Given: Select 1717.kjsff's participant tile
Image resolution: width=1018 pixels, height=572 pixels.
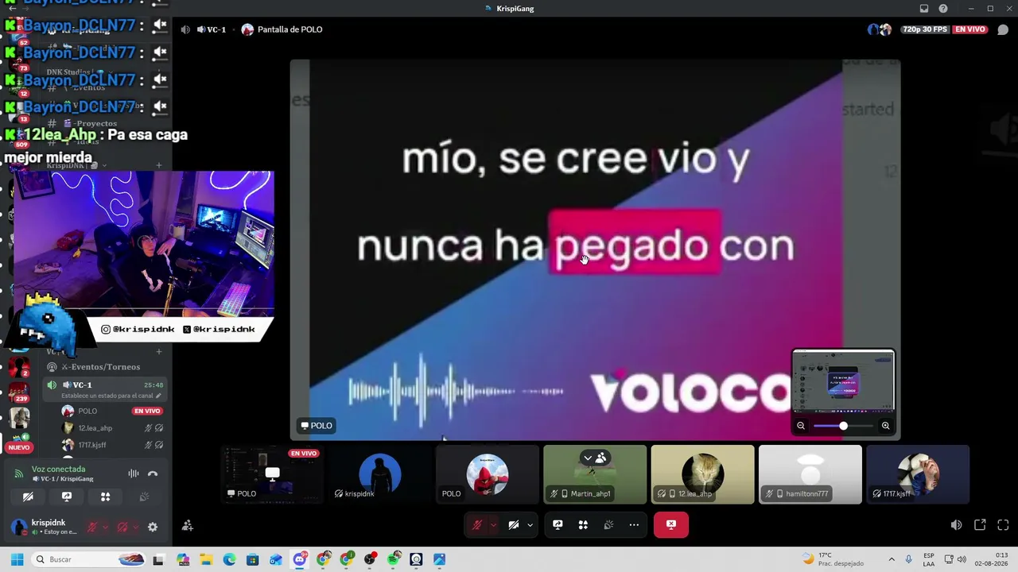Looking at the screenshot, I should [918, 474].
